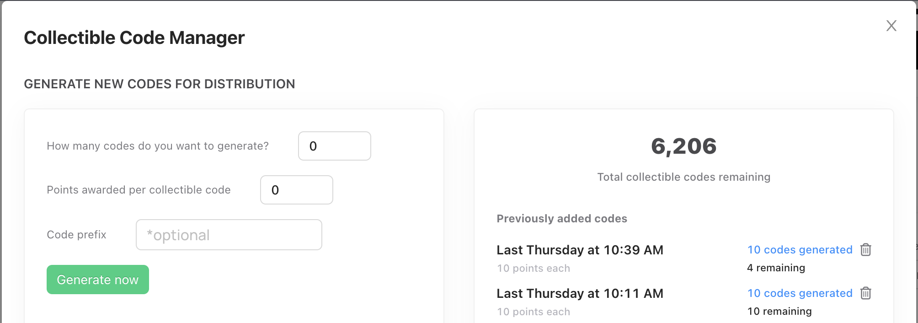Focus the points awarded per code field
The width and height of the screenshot is (918, 323).
click(297, 190)
